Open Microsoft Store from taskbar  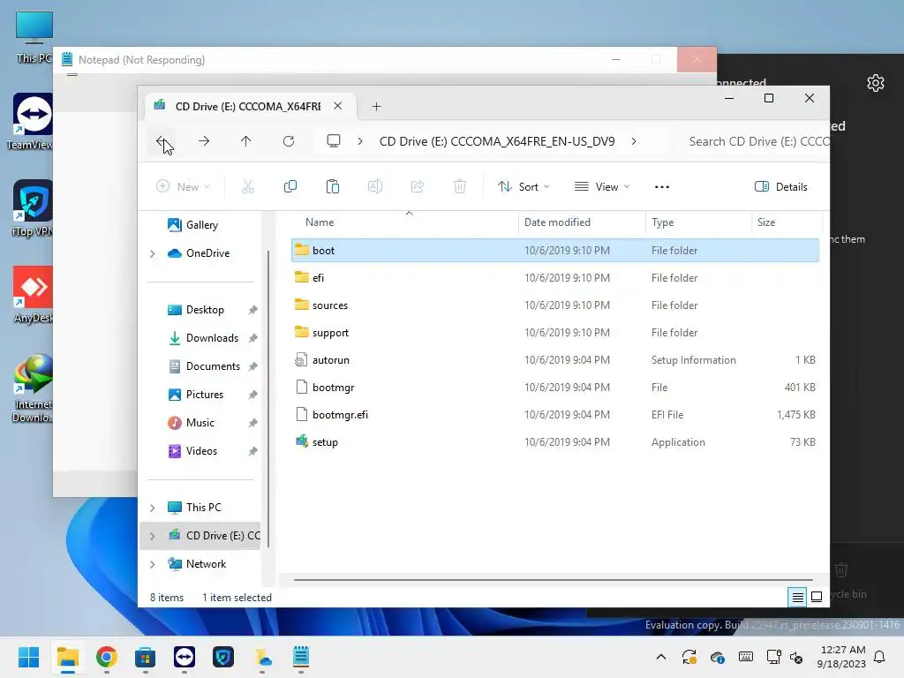pyautogui.click(x=146, y=657)
